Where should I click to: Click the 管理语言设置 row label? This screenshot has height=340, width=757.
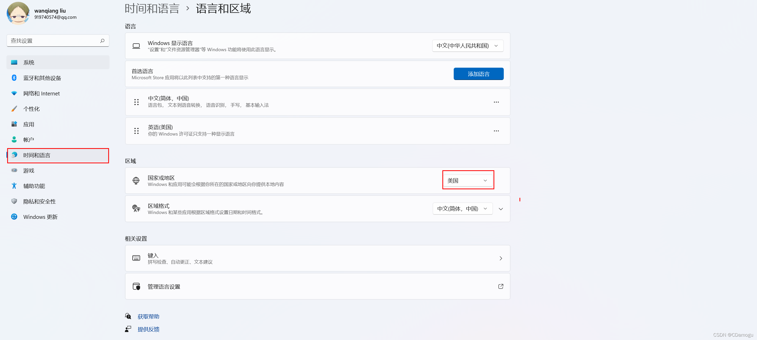pyautogui.click(x=164, y=287)
